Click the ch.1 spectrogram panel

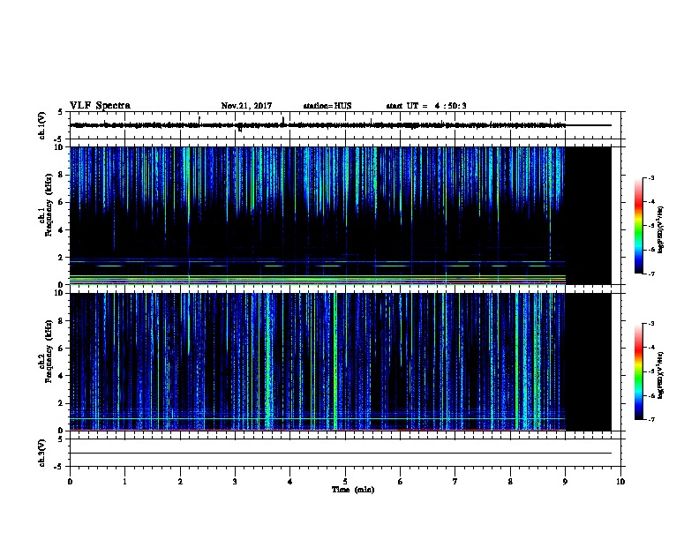pos(340,215)
